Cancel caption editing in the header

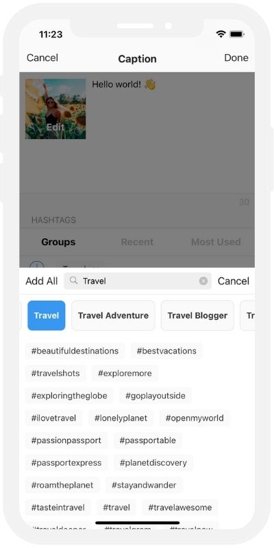42,58
